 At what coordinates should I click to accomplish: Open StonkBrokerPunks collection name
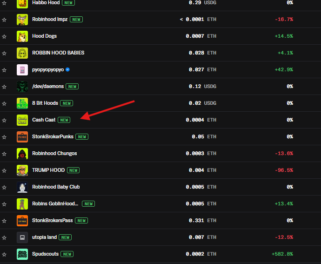pyautogui.click(x=53, y=137)
